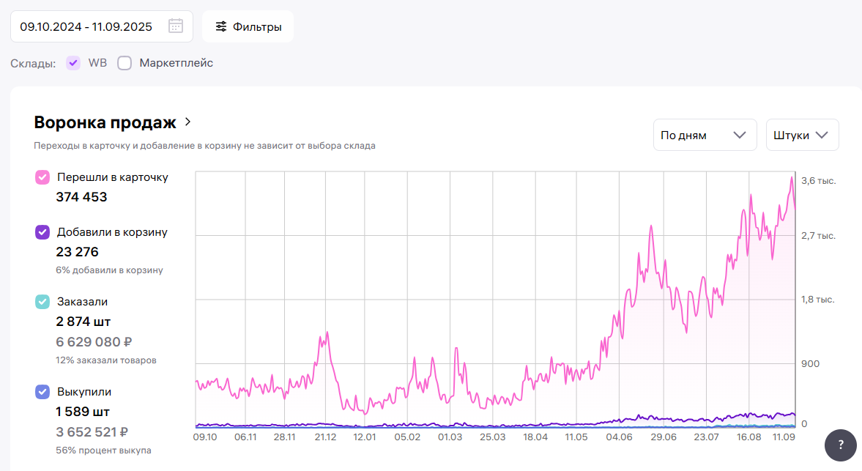Uncheck the Добавили в корзину checkbox
862x471 pixels.
pyautogui.click(x=42, y=232)
